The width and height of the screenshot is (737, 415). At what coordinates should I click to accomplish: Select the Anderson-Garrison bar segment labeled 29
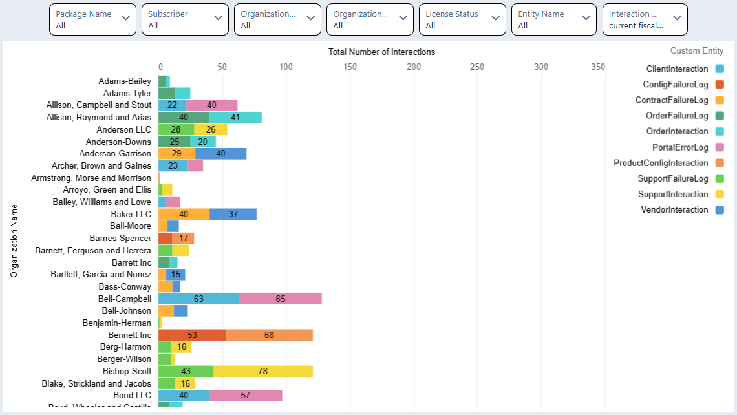pyautogui.click(x=176, y=154)
